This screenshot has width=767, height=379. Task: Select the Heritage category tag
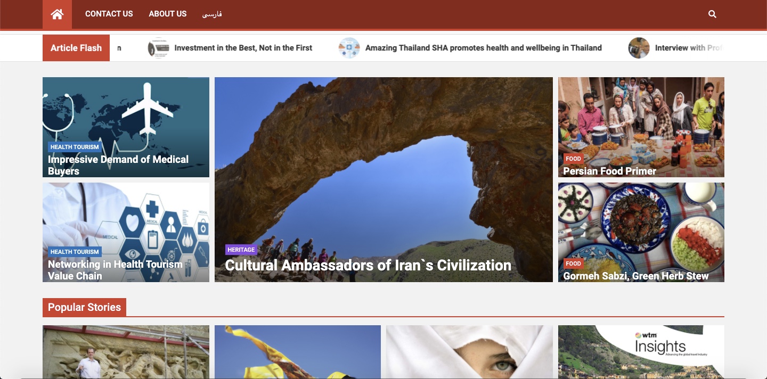241,250
